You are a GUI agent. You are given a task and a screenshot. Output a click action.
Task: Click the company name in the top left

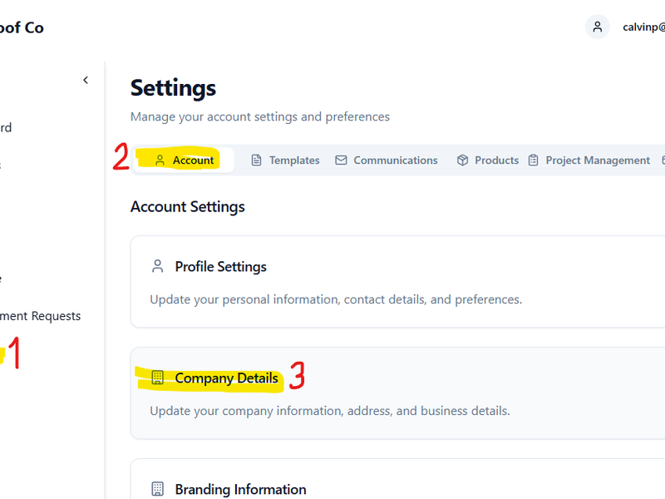coord(22,27)
